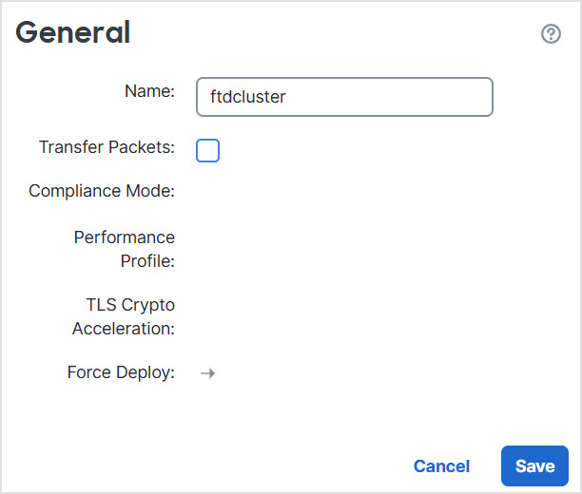This screenshot has width=582, height=494.
Task: Place cursor in the ftdcluster text box
Action: pos(344,97)
